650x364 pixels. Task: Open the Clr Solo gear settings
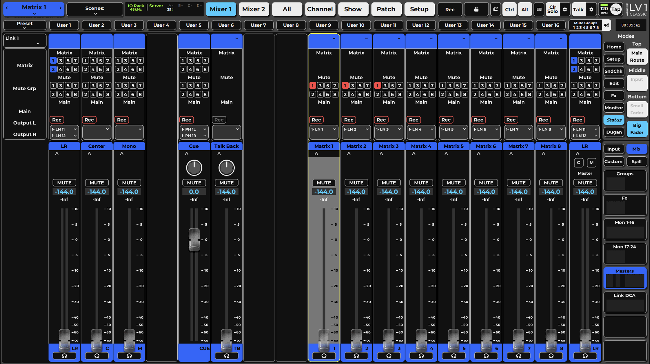point(565,9)
